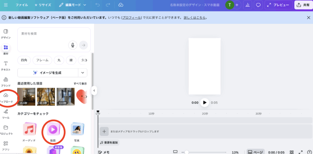
Task: Select the 15.0秒 recent video thumbnail
Action: (x=26, y=97)
